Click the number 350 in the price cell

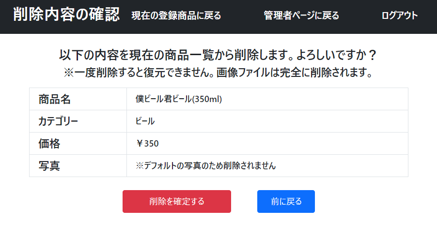(x=152, y=144)
